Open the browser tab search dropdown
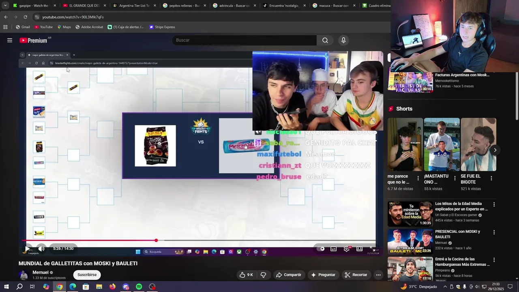This screenshot has height=292, width=519. coord(5,5)
